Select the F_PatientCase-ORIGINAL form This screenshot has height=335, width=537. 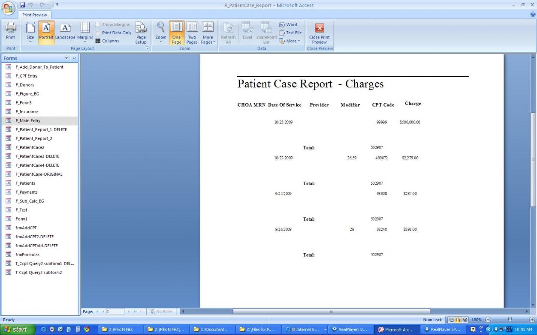click(x=39, y=174)
